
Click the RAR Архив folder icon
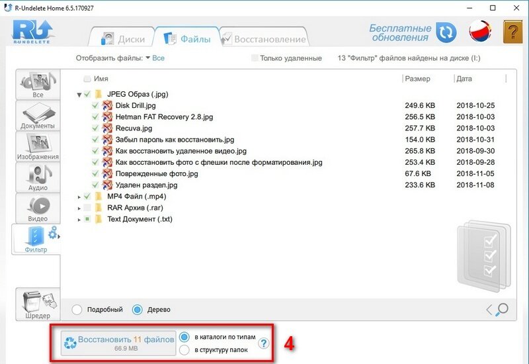point(99,208)
